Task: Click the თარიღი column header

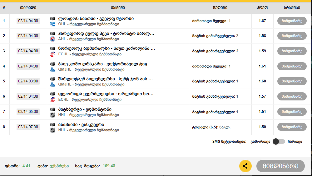Action: point(28,8)
